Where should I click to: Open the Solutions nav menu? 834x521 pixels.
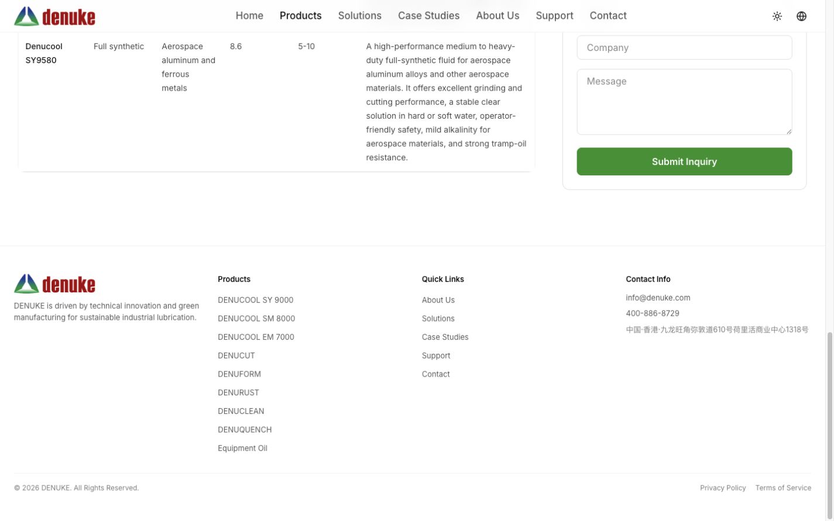tap(360, 16)
